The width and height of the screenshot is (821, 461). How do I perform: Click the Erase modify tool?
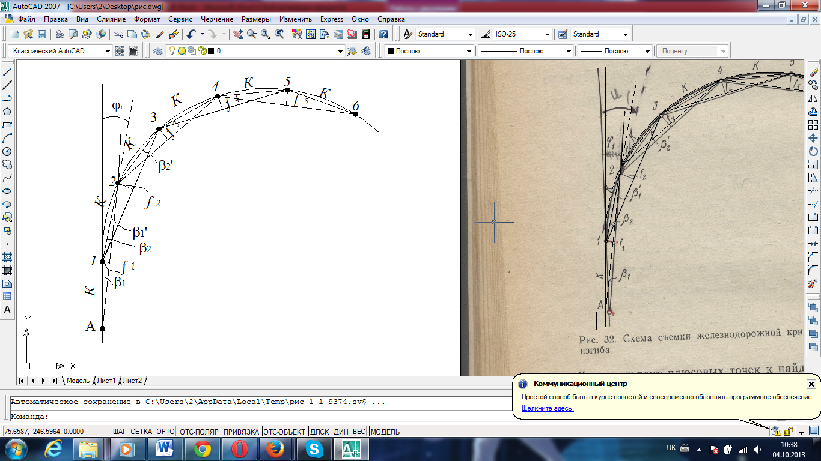pos(813,73)
